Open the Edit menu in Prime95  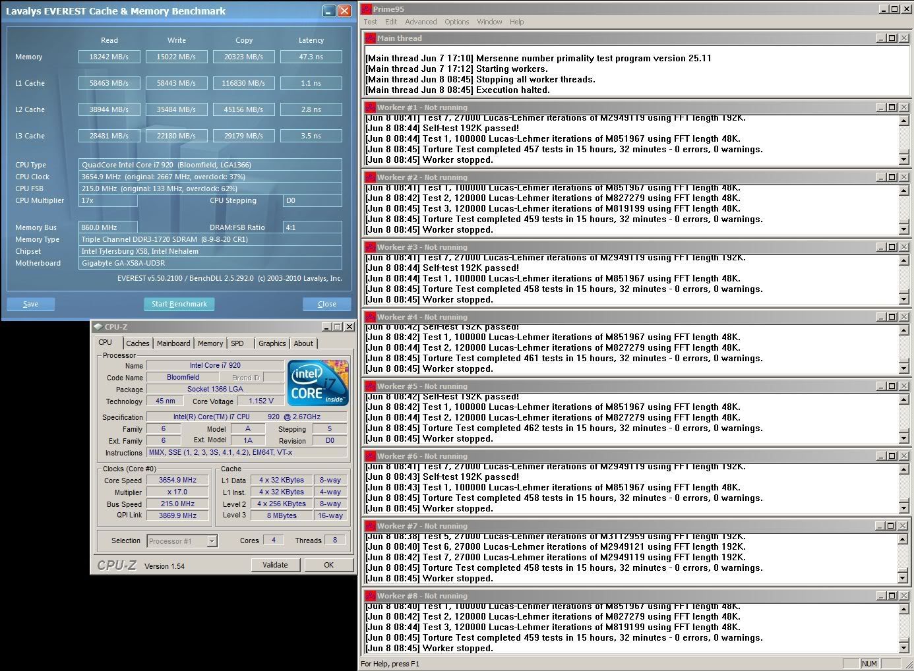pyautogui.click(x=391, y=22)
